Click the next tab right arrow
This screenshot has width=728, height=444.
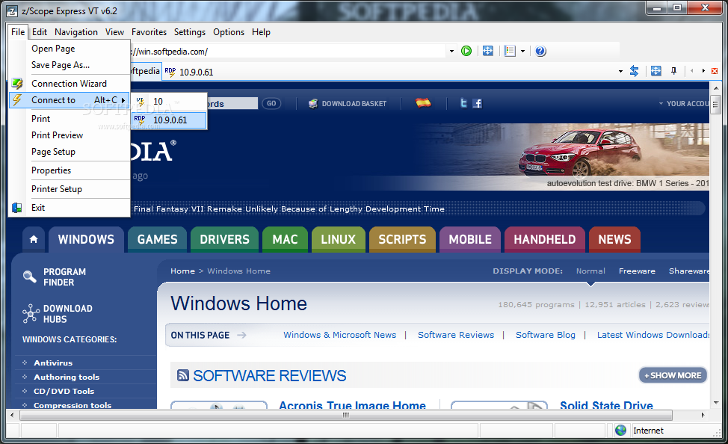click(x=703, y=71)
